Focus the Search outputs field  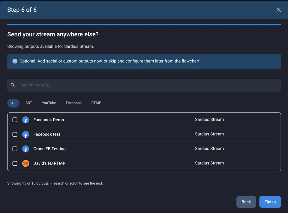pos(144,85)
